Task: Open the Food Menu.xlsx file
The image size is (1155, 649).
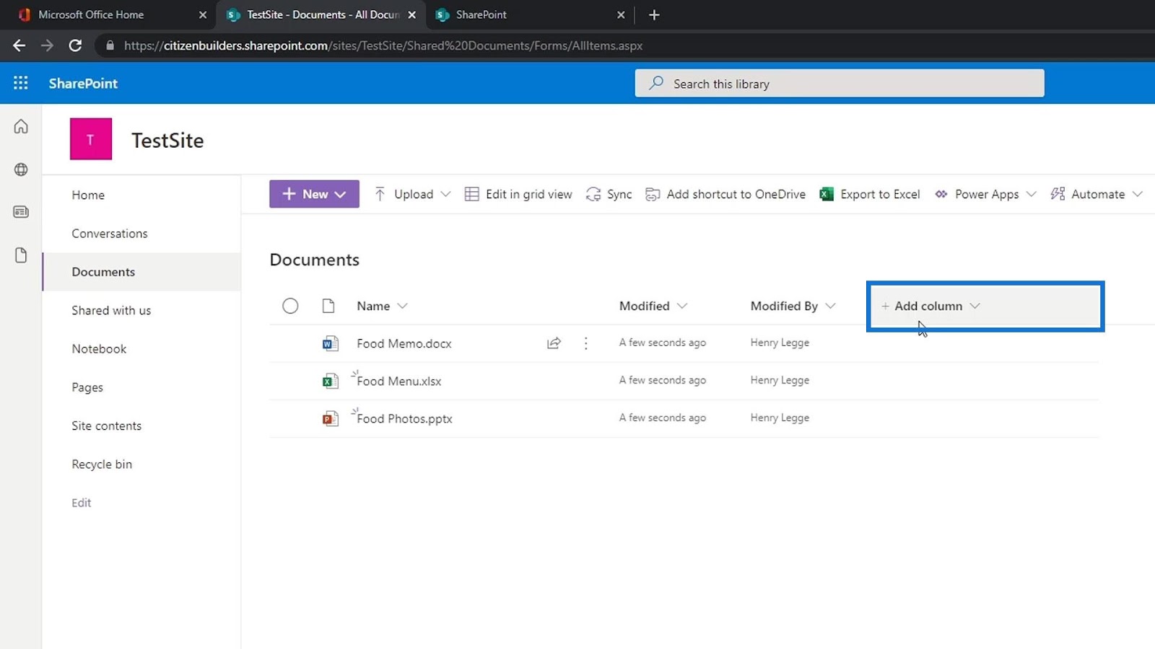Action: point(398,381)
